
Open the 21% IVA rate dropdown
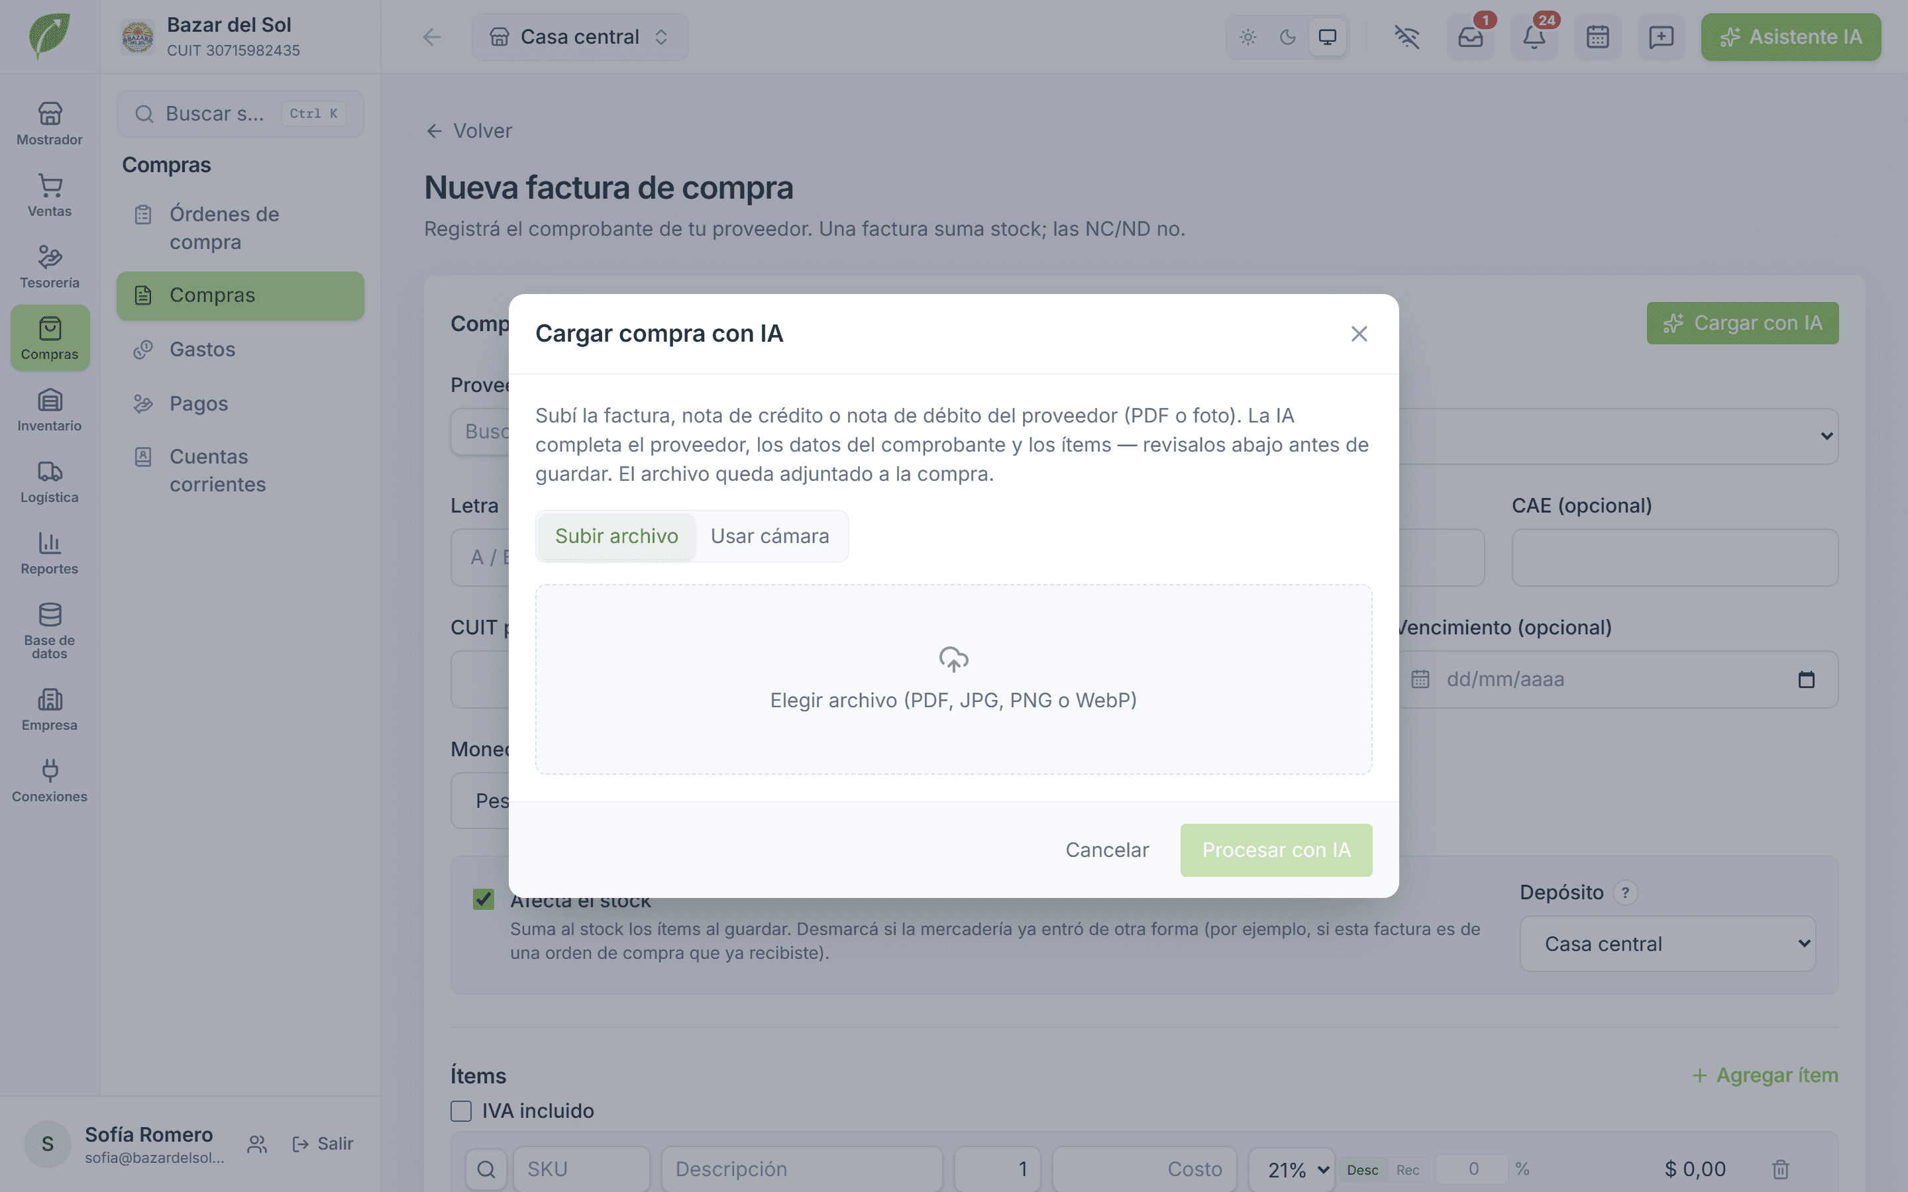click(x=1291, y=1170)
